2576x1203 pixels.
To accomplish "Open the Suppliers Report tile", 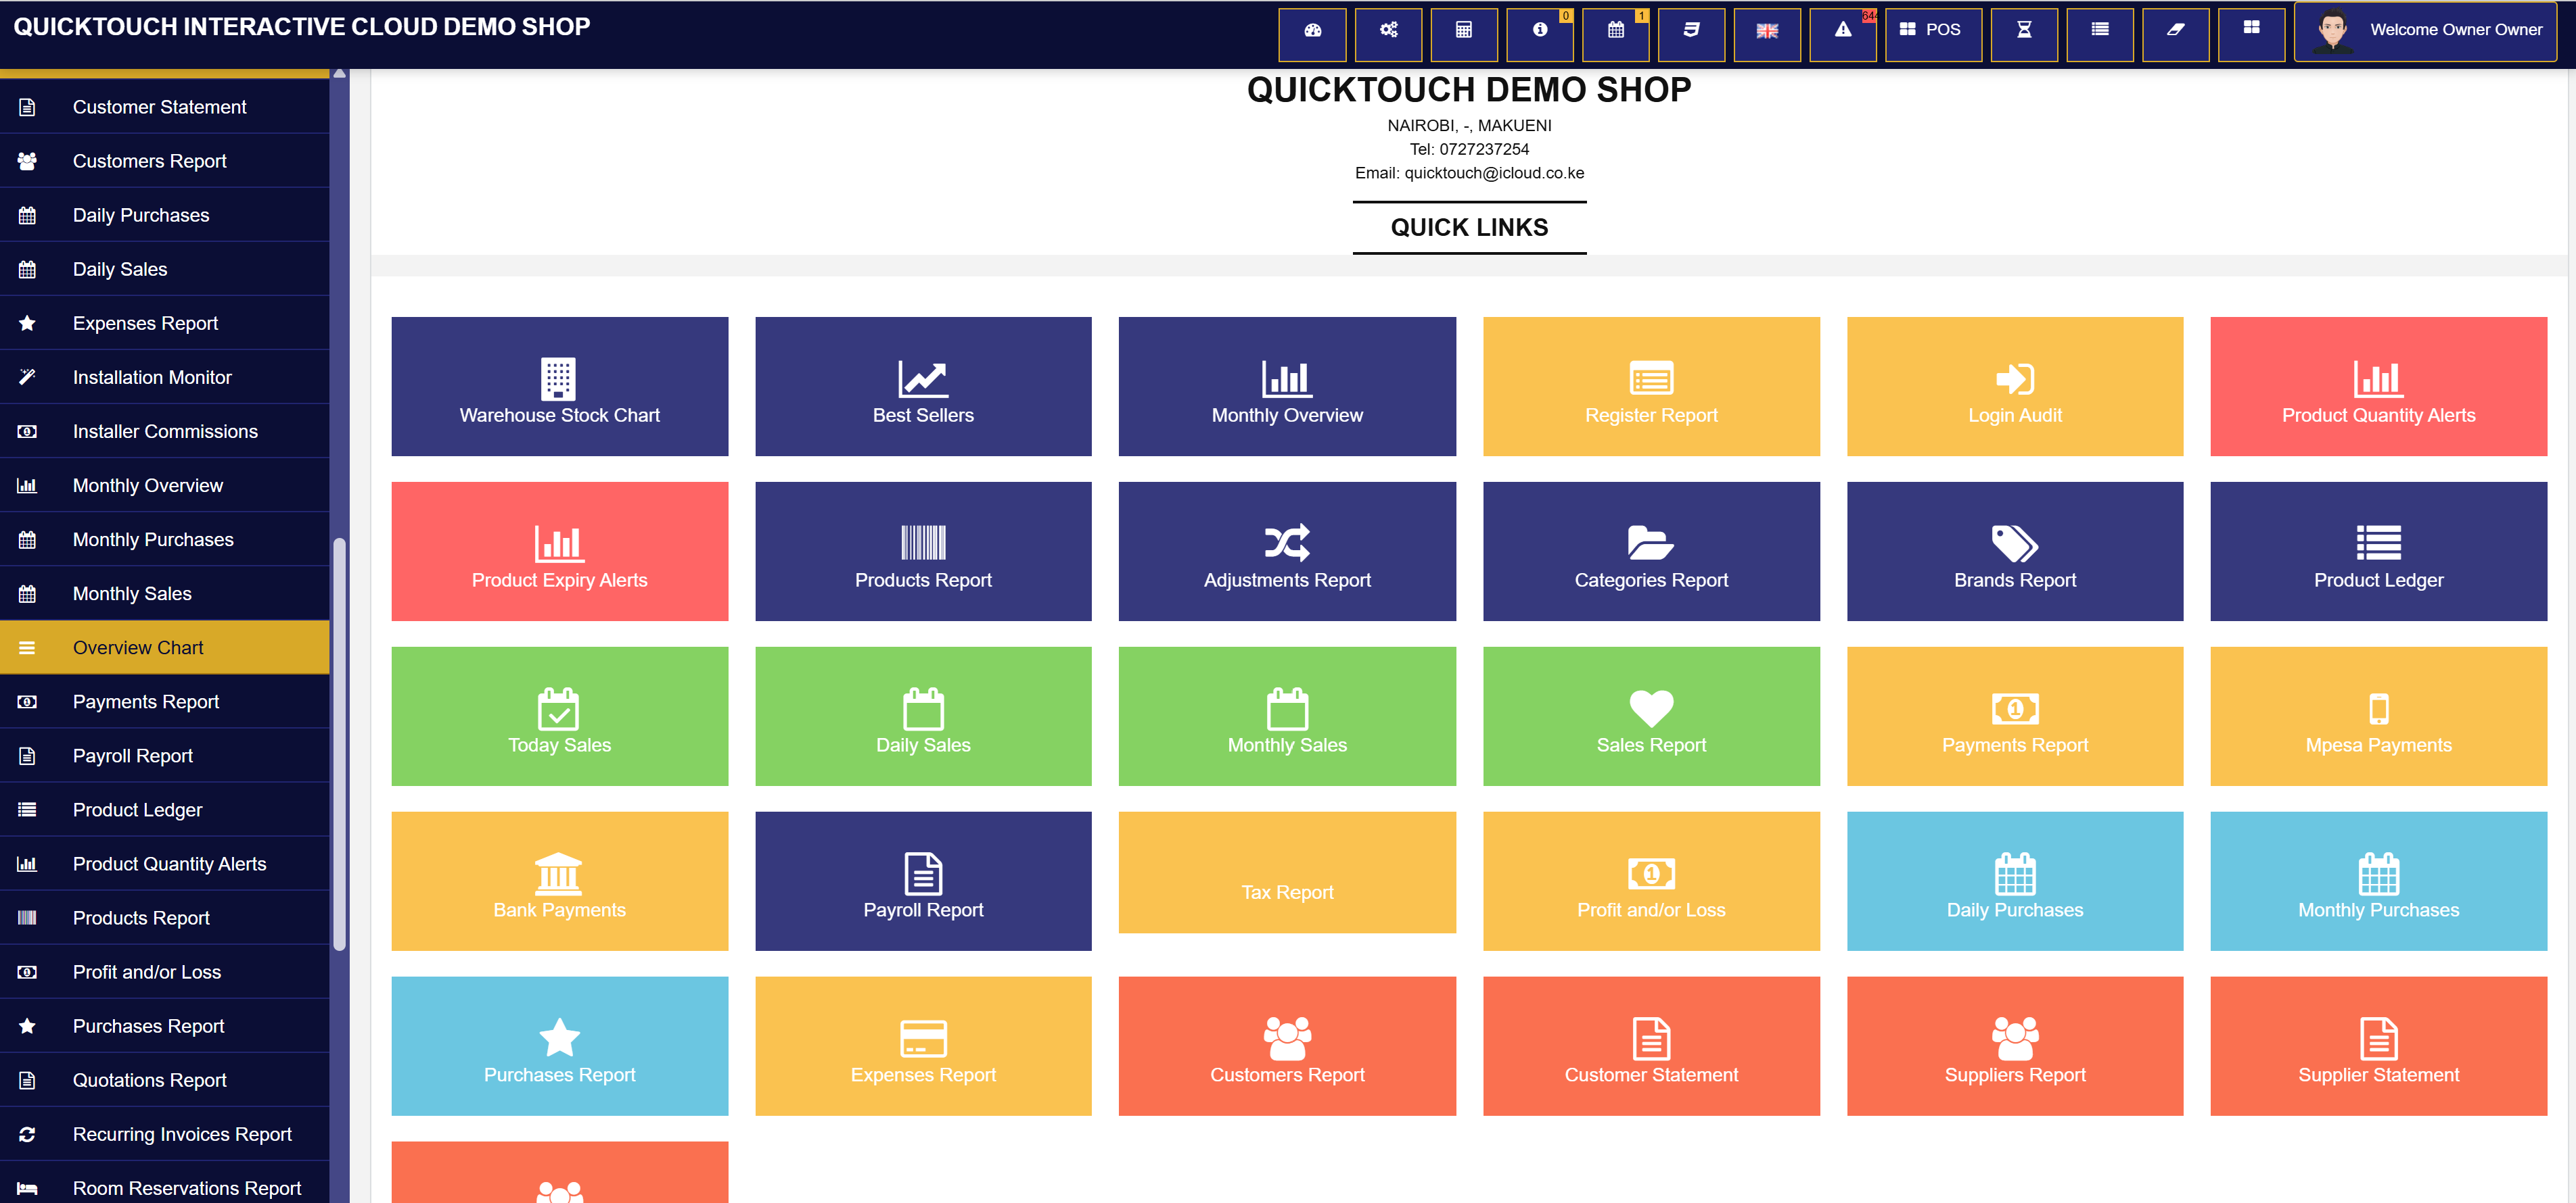I will click(2015, 1046).
